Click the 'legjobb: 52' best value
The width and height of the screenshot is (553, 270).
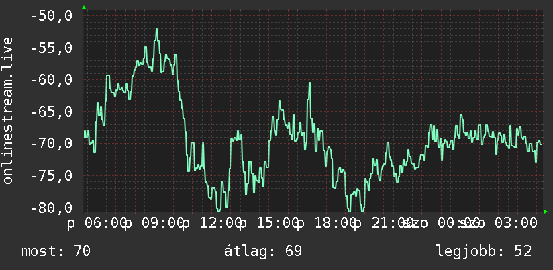pos(484,251)
